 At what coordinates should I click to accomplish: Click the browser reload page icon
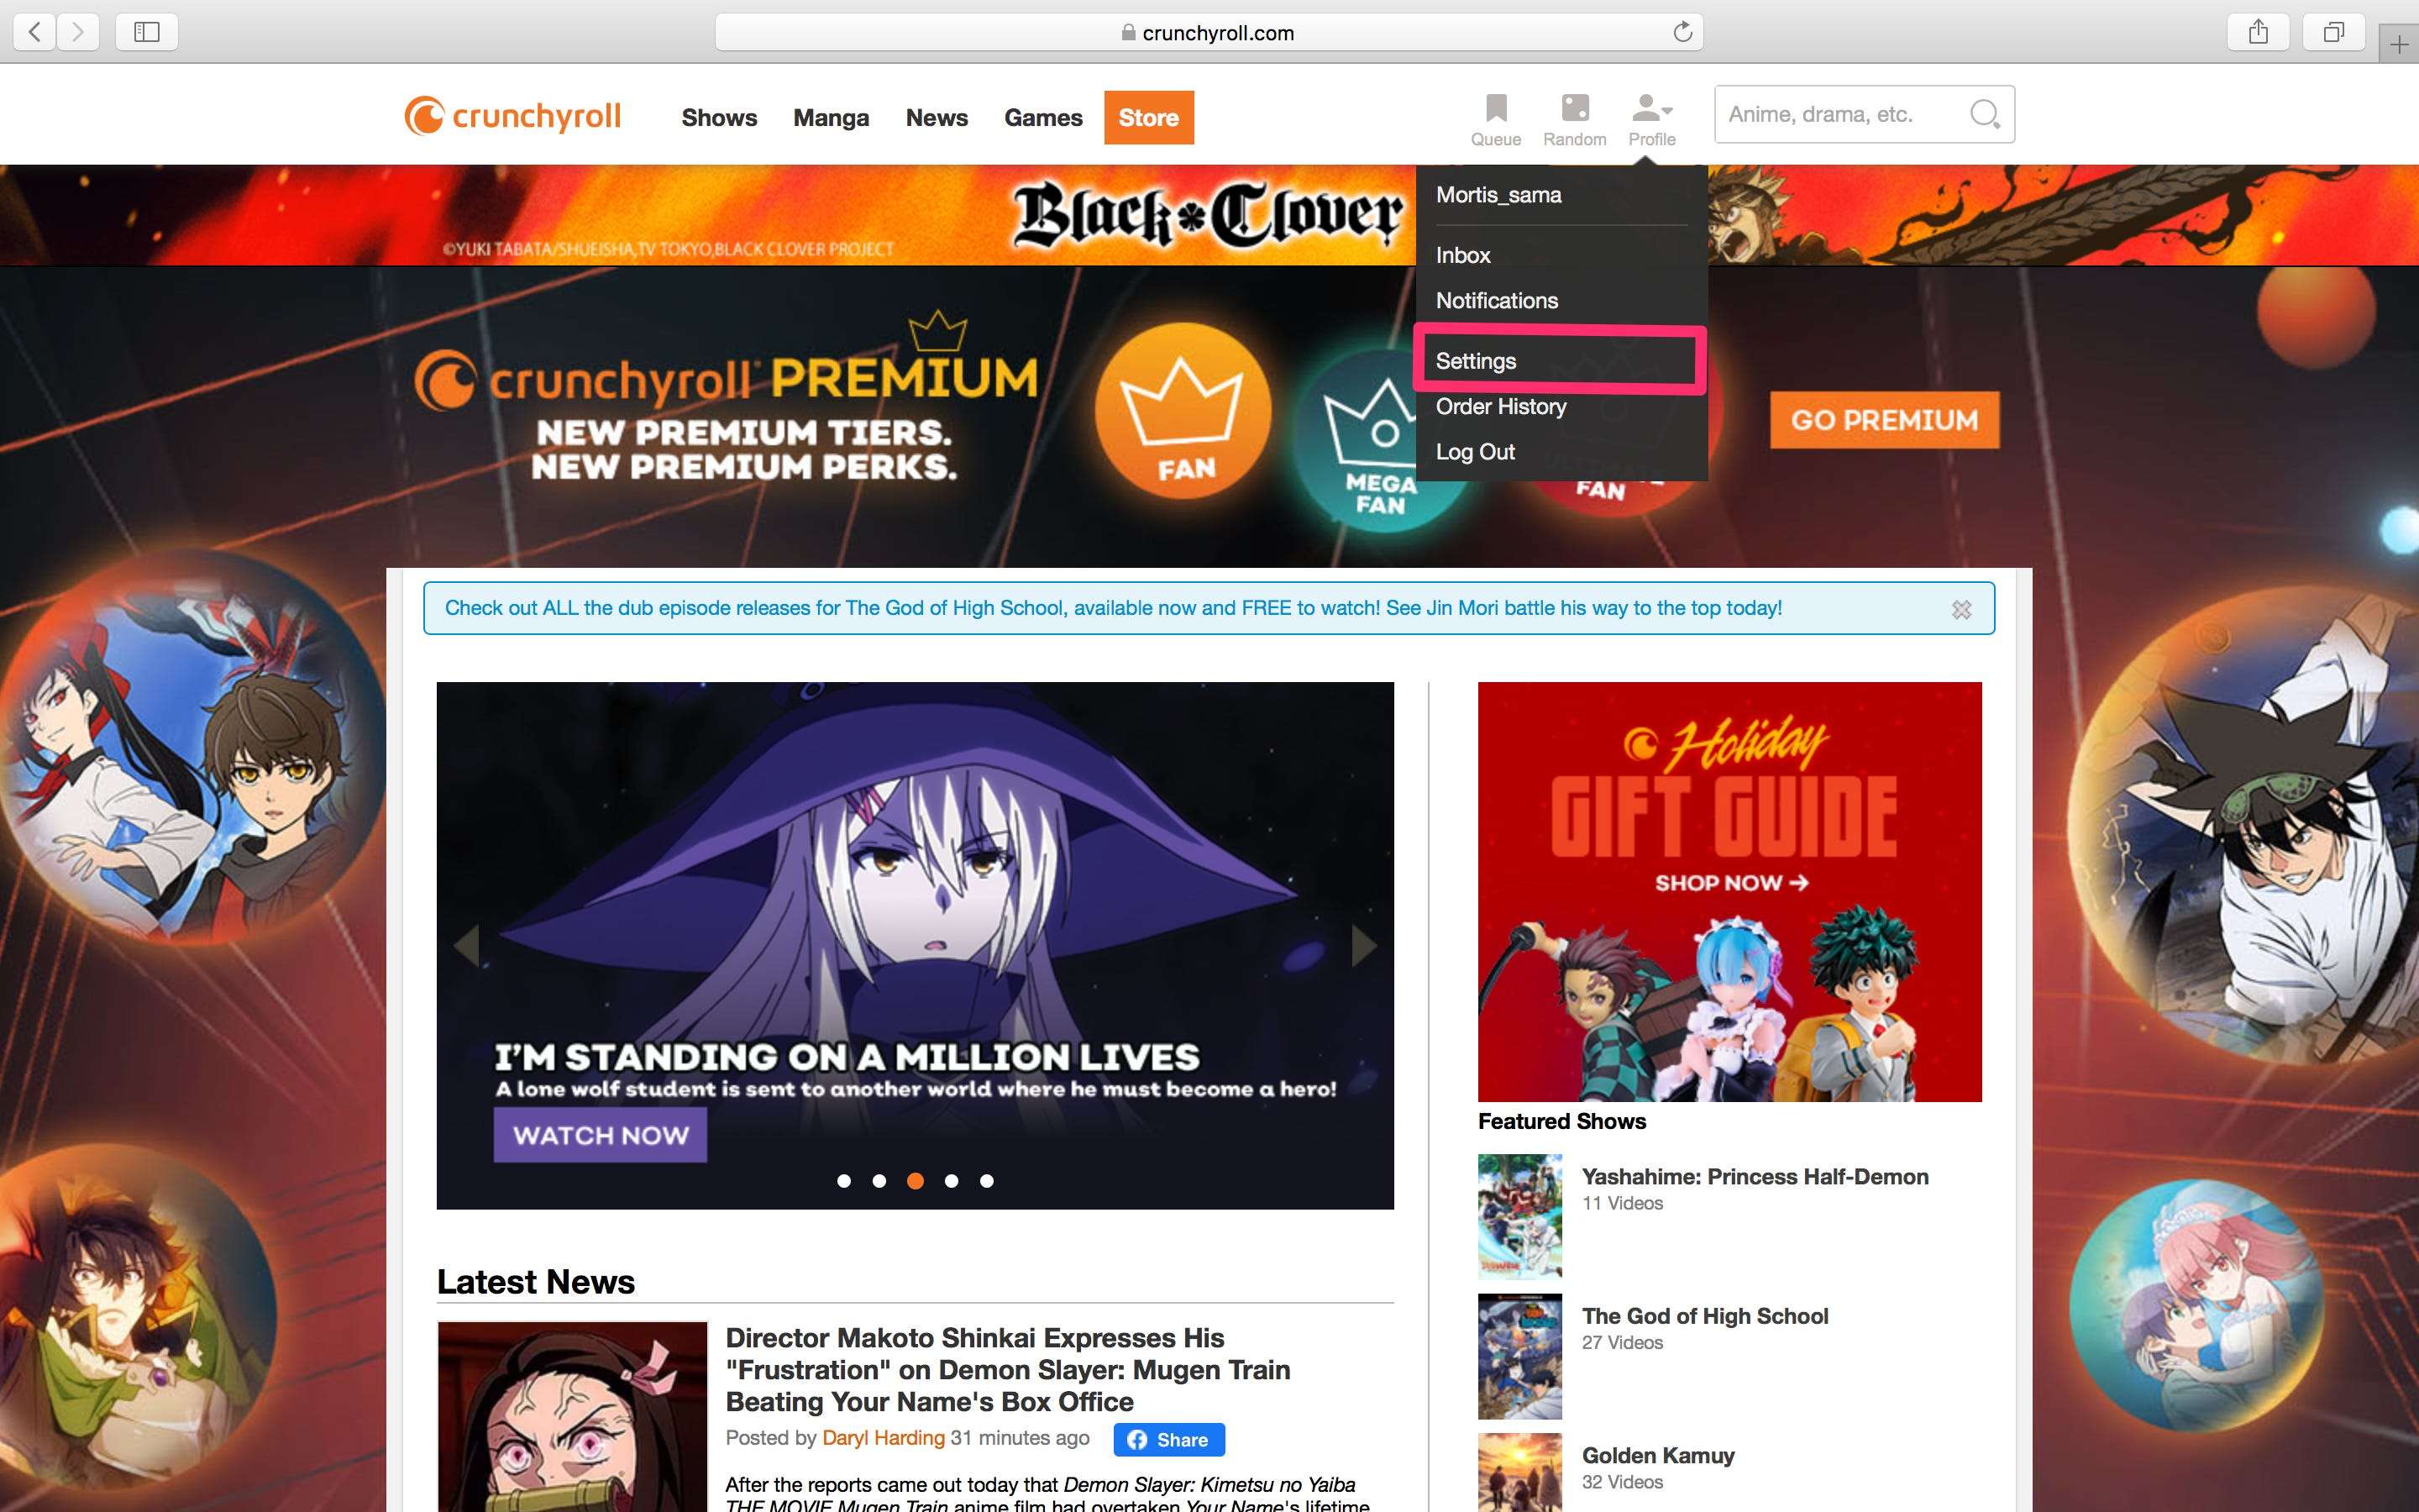1681,31
